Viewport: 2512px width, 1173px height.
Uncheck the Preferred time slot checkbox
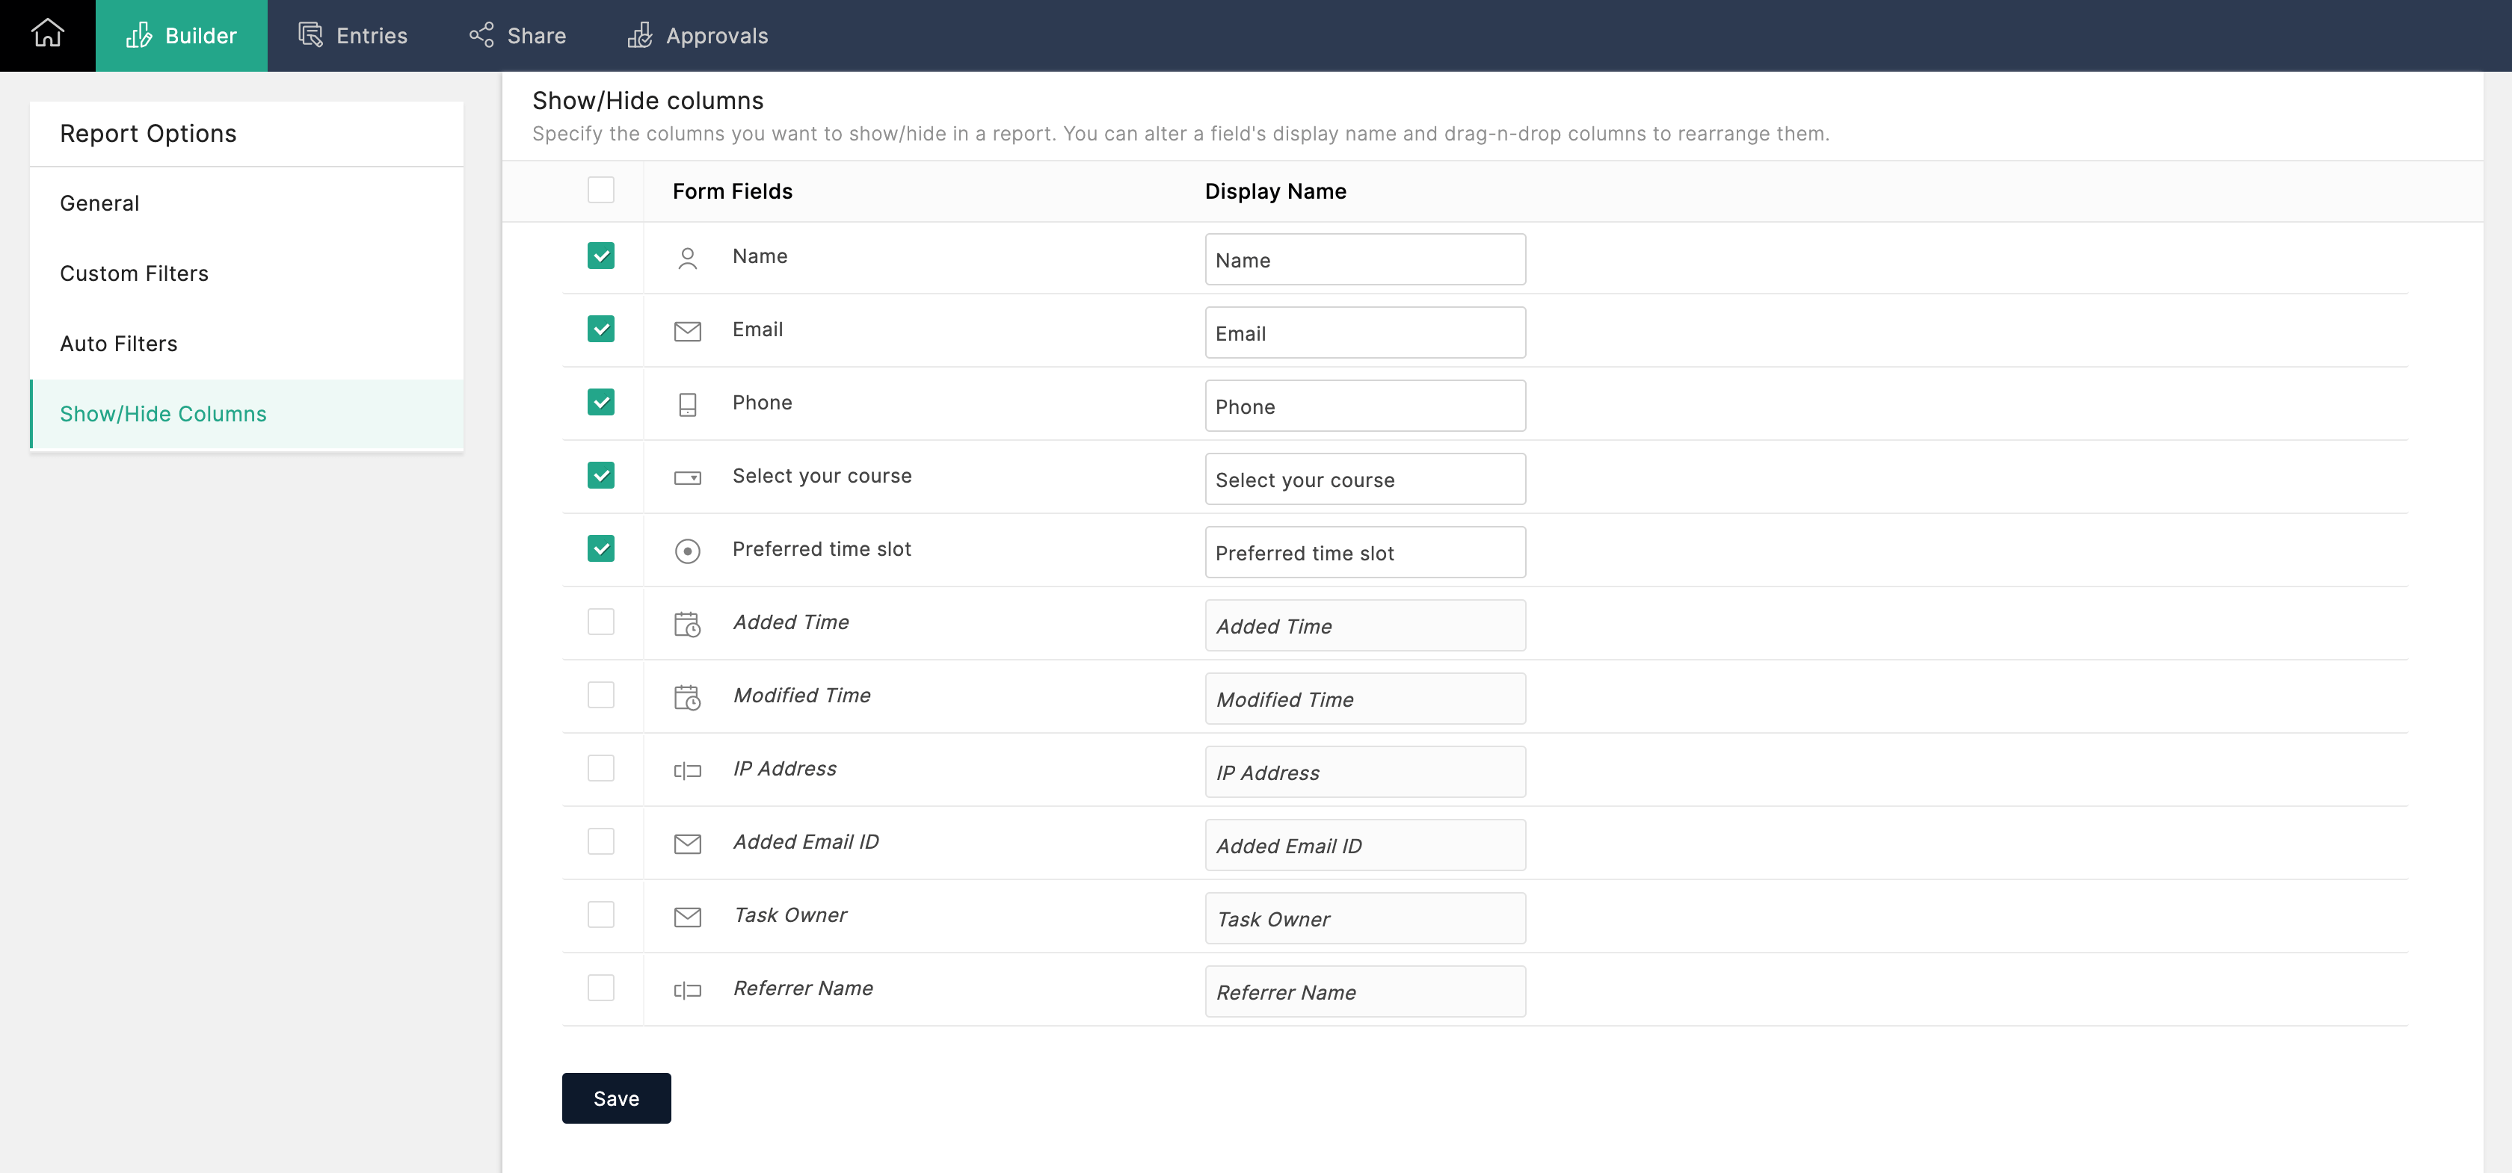[600, 548]
